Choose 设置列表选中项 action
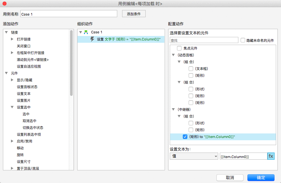The height and width of the screenshot is (183, 281). click(29, 134)
